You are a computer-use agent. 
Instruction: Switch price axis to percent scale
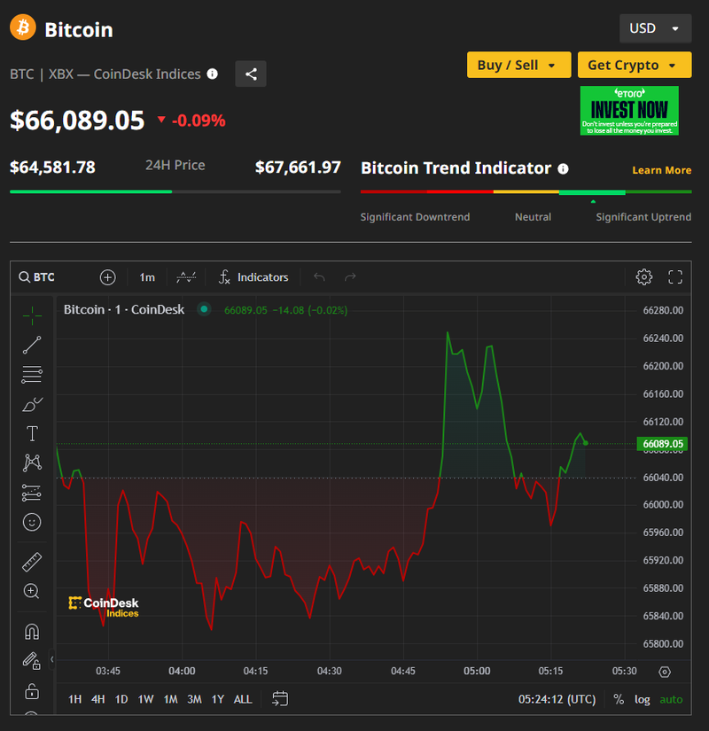click(619, 699)
